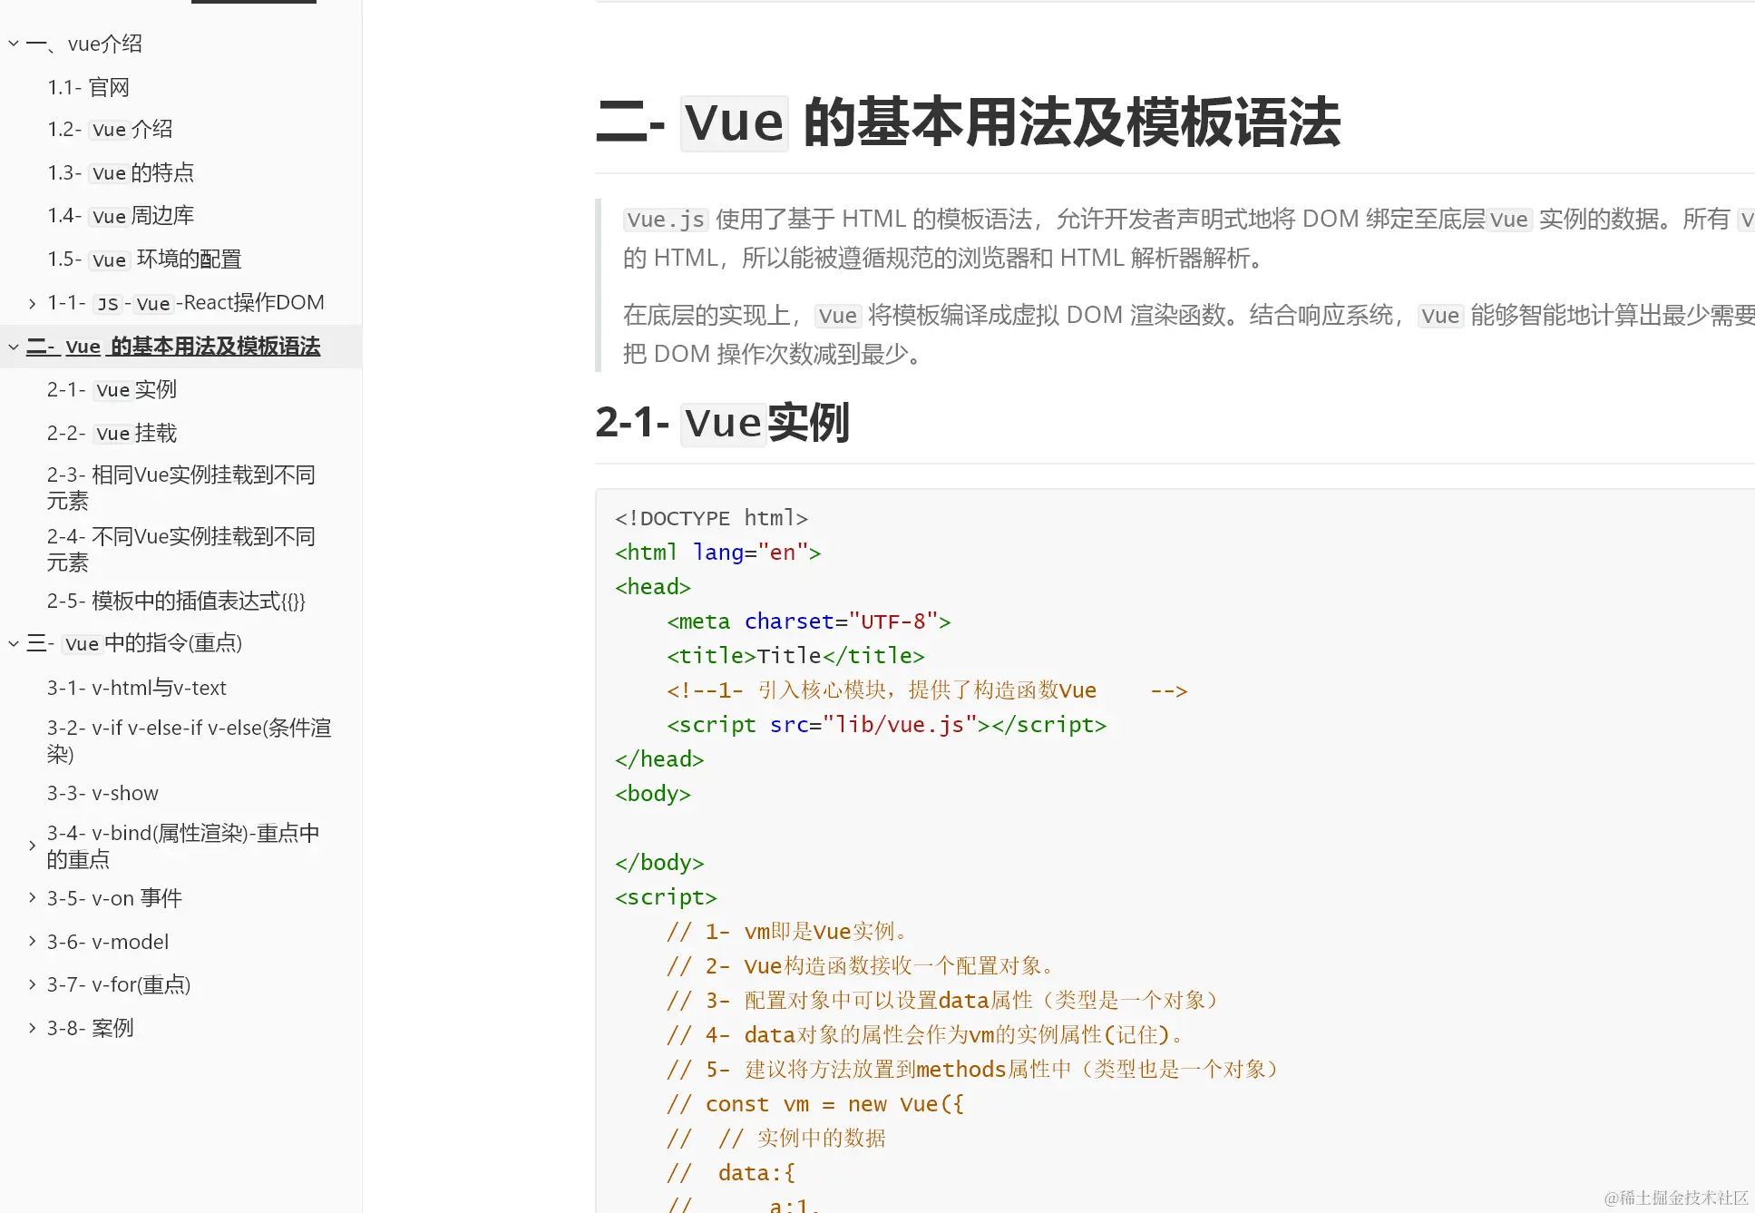Open 2-5- 模板中的插值表达式{{}} entry

click(x=176, y=601)
